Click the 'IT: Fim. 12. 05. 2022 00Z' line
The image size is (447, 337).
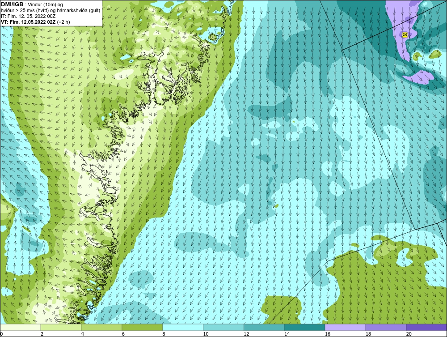(x=28, y=16)
